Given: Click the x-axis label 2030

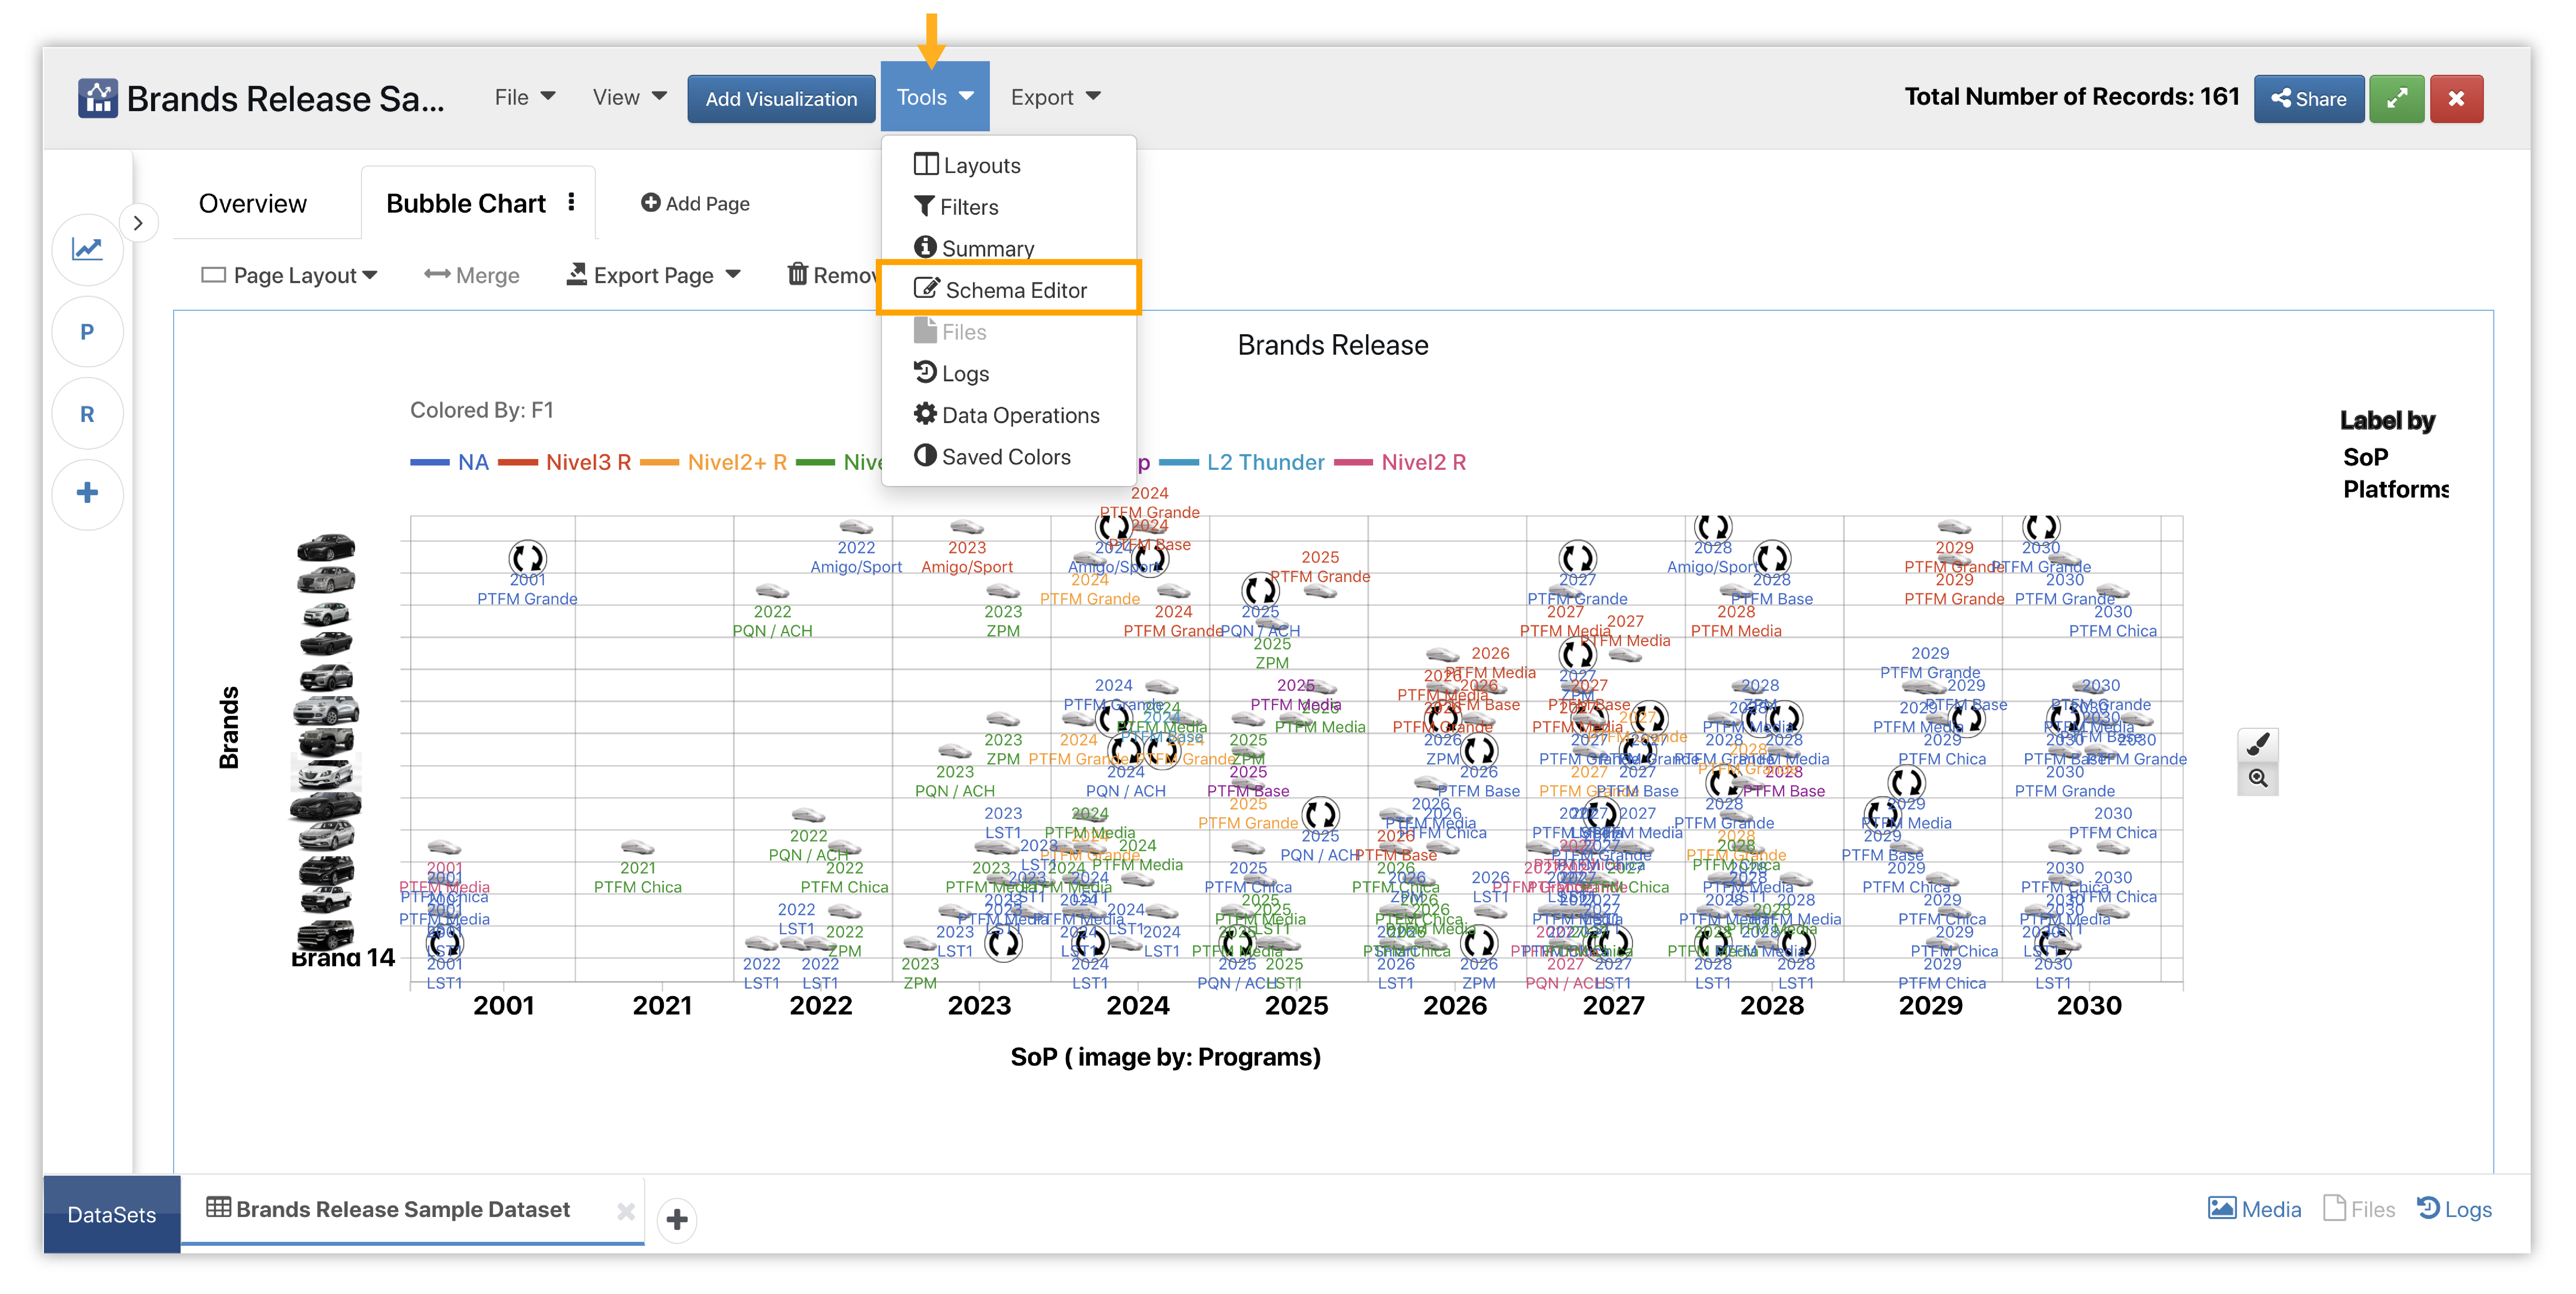Looking at the screenshot, I should point(2089,1005).
